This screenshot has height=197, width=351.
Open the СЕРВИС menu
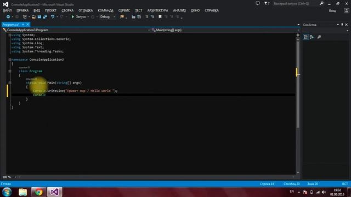coord(124,10)
